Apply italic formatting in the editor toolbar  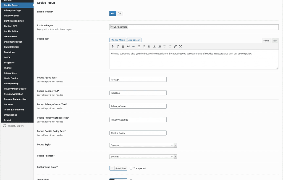118,46
